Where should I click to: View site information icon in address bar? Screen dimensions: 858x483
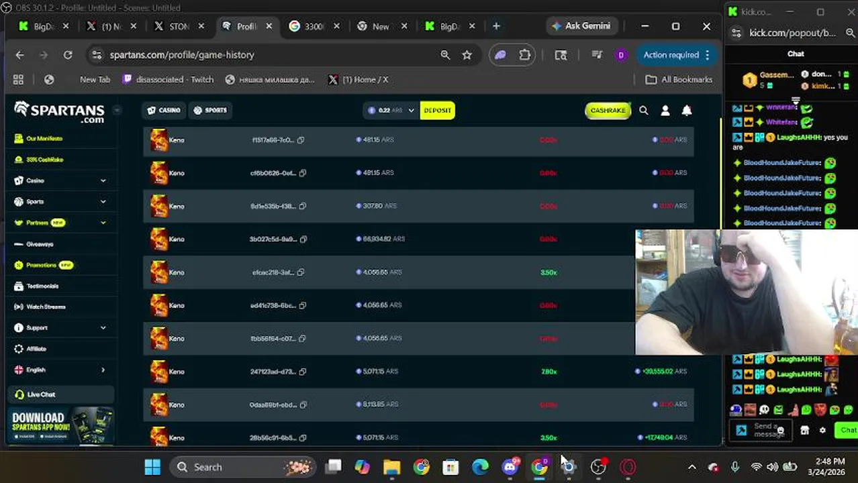point(97,55)
